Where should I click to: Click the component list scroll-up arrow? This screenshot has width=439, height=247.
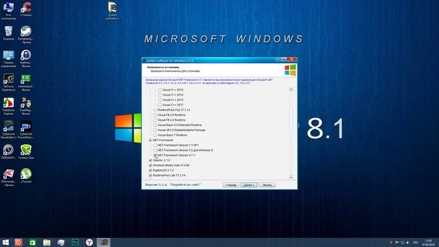tap(291, 90)
